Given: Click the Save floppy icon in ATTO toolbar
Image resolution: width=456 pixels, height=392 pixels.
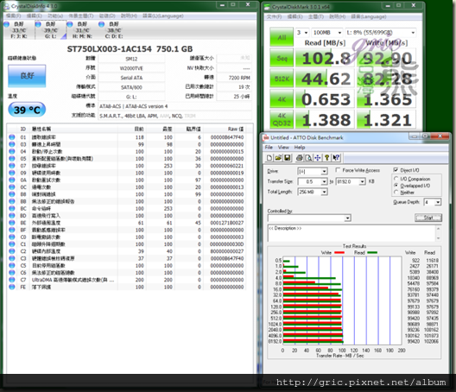Looking at the screenshot, I should [288, 158].
